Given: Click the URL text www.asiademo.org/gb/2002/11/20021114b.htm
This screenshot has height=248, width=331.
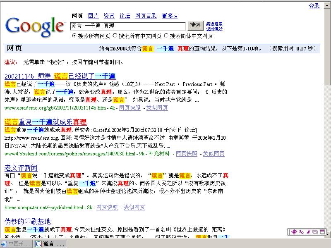Looking at the screenshot, I should point(55,108).
